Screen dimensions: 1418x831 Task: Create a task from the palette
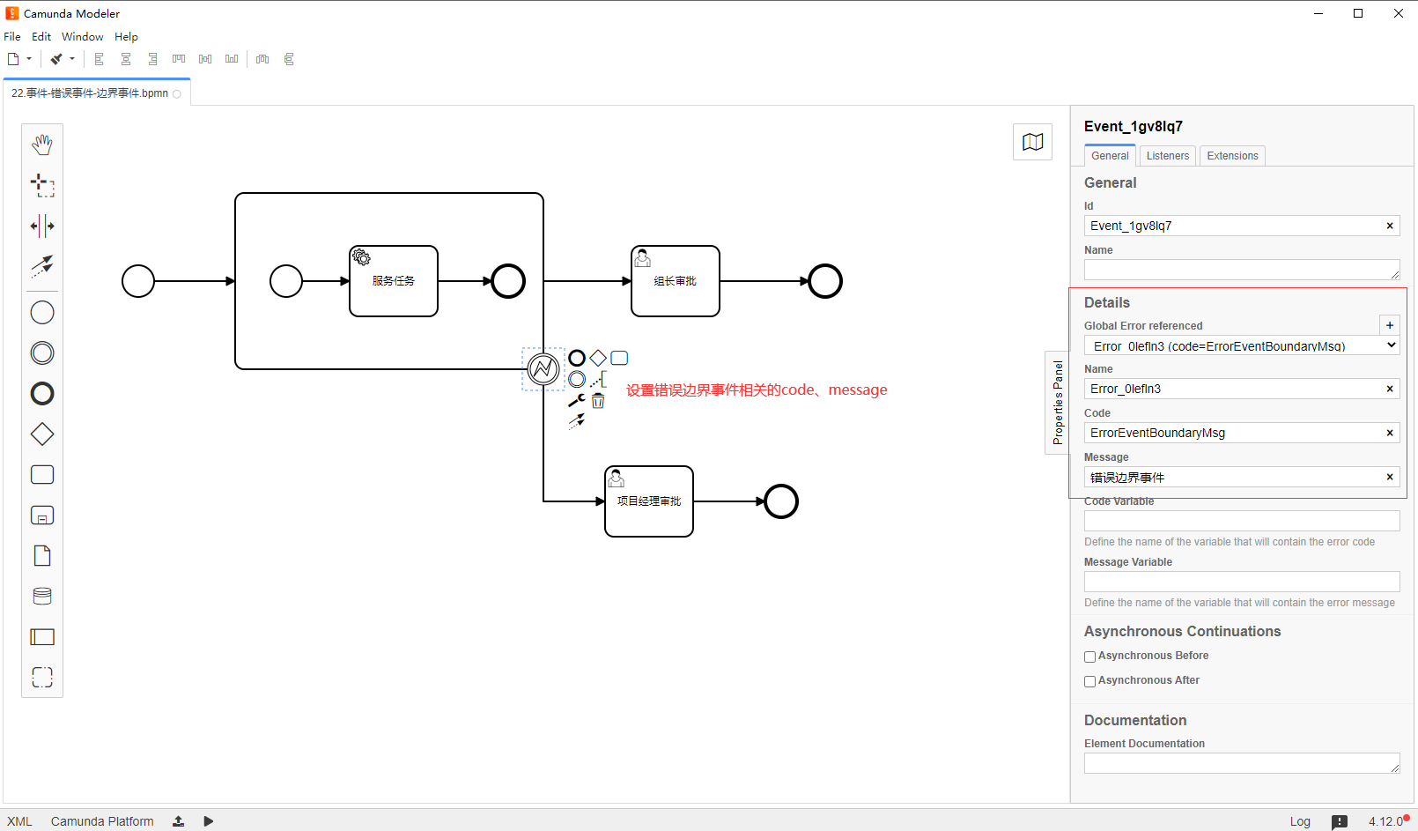[x=42, y=475]
